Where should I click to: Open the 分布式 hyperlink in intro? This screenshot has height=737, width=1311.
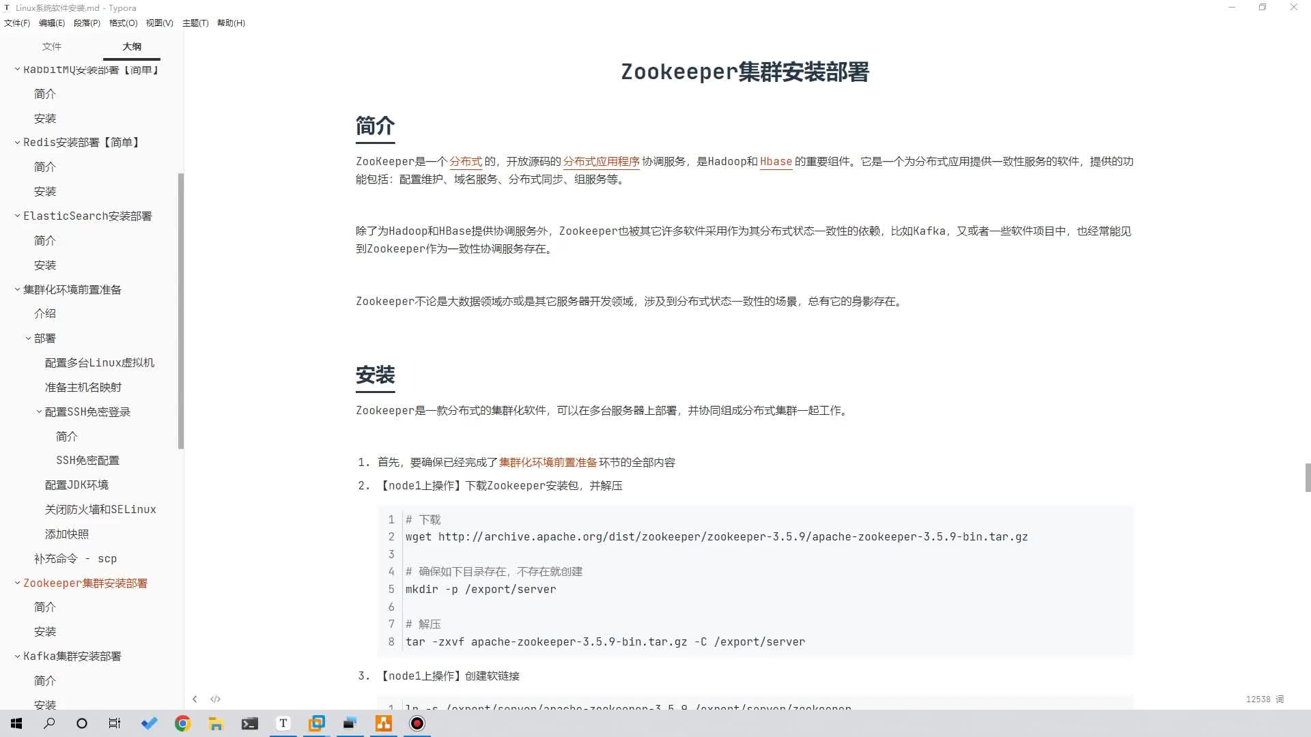466,162
